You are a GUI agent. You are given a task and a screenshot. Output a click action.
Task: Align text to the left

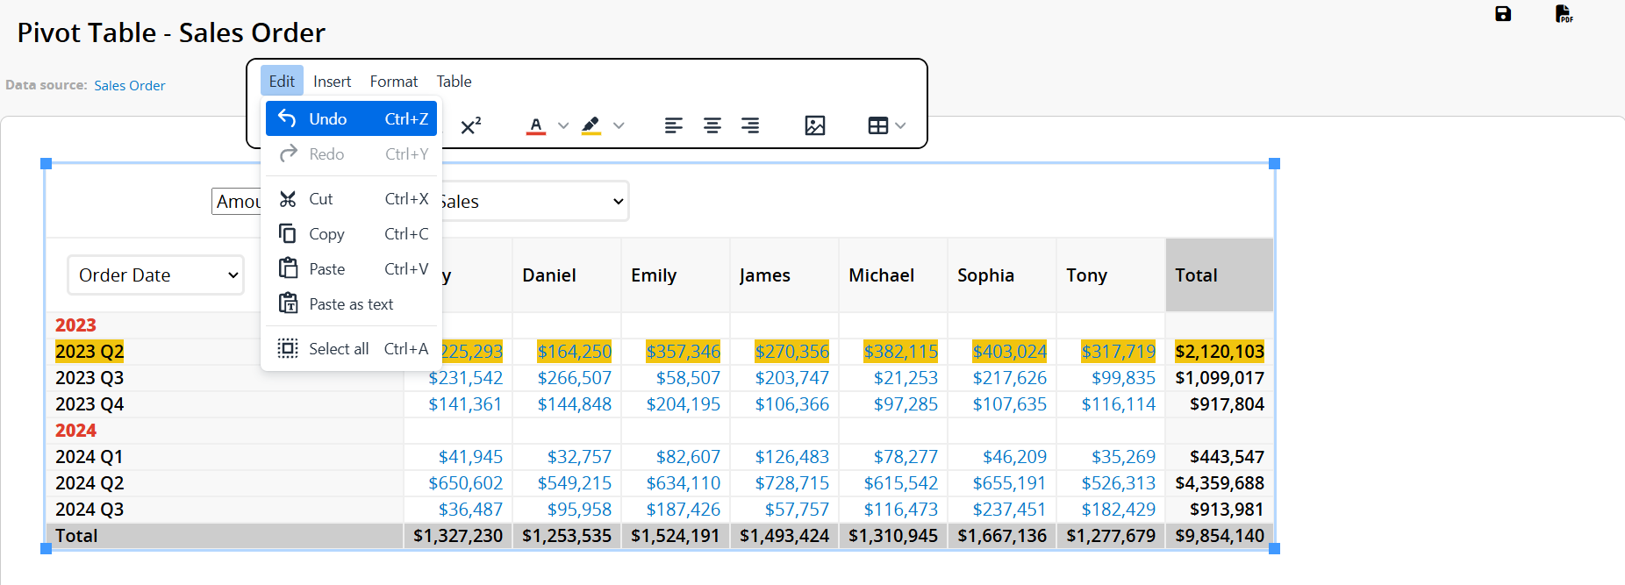(674, 125)
